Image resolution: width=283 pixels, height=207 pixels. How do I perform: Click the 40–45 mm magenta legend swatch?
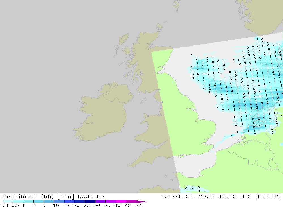[x=121, y=201]
